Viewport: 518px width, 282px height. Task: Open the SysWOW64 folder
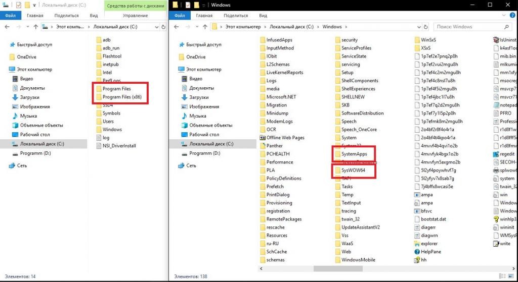[353, 171]
